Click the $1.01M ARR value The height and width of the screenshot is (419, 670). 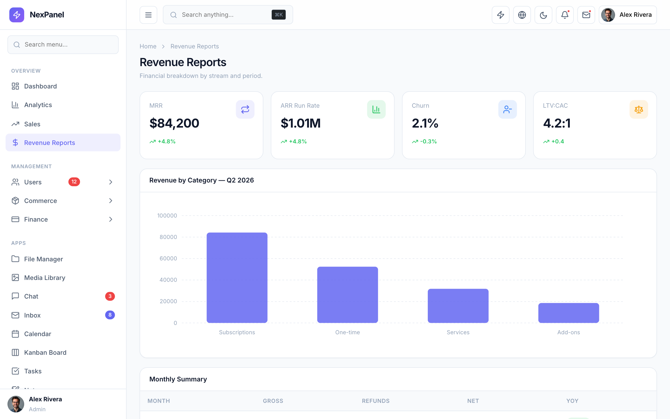[301, 123]
